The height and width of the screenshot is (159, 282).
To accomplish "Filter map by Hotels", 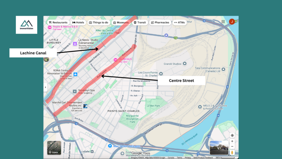I will [78, 23].
